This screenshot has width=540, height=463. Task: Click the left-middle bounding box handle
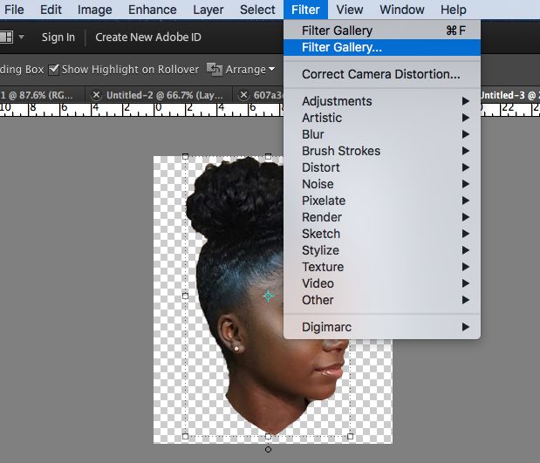click(185, 296)
